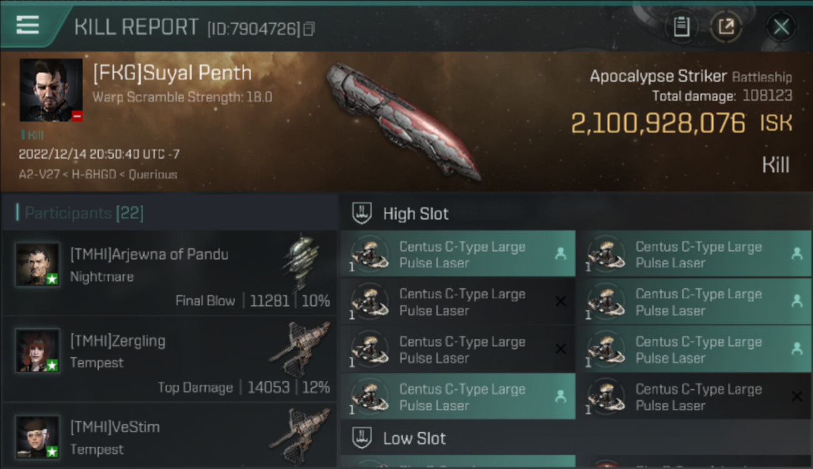Close the kill report window
Screen dimensions: 813x469
coord(781,27)
